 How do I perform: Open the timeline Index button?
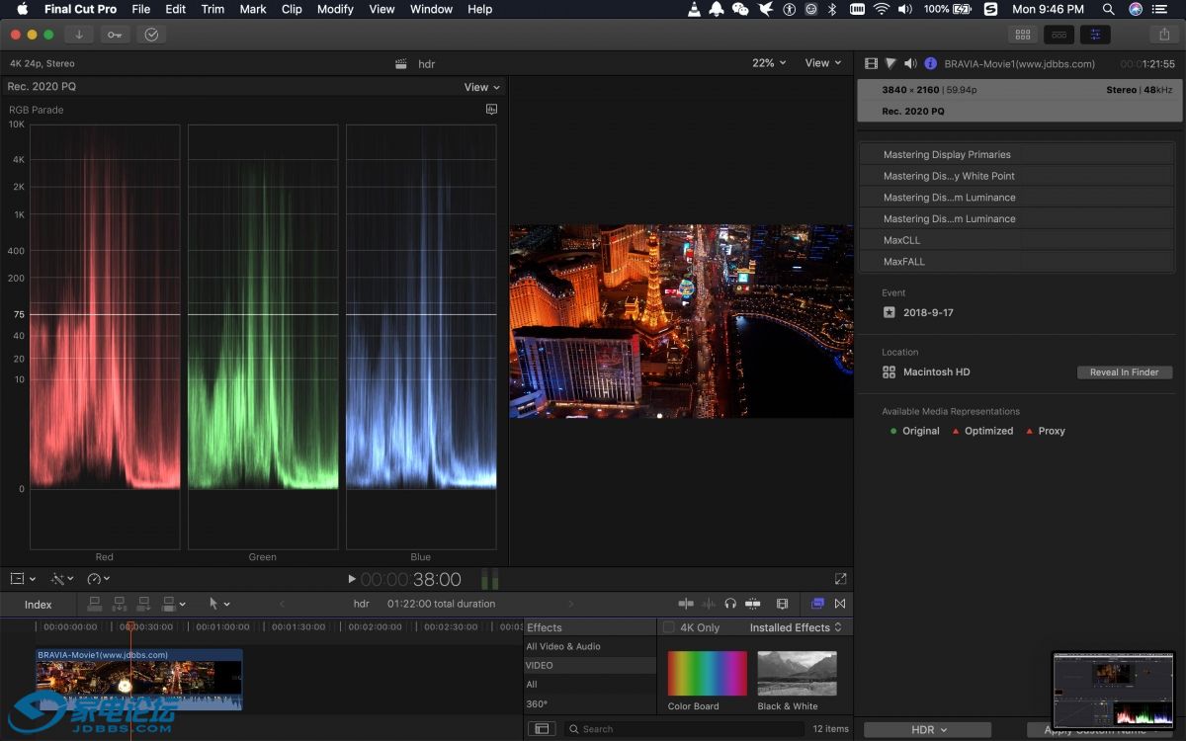click(38, 605)
